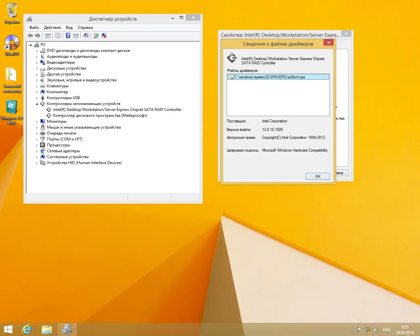
Task: Collapse Контроллеры запоминающих устройств
Action: point(37,104)
